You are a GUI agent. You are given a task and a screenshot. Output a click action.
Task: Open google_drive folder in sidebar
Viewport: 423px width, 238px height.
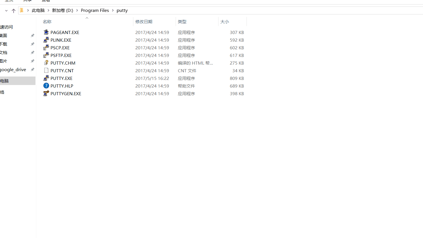(x=13, y=69)
